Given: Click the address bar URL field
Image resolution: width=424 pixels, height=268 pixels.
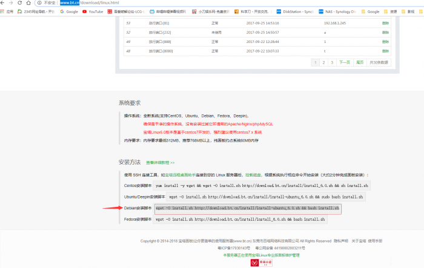Looking at the screenshot, I should tap(182, 3).
